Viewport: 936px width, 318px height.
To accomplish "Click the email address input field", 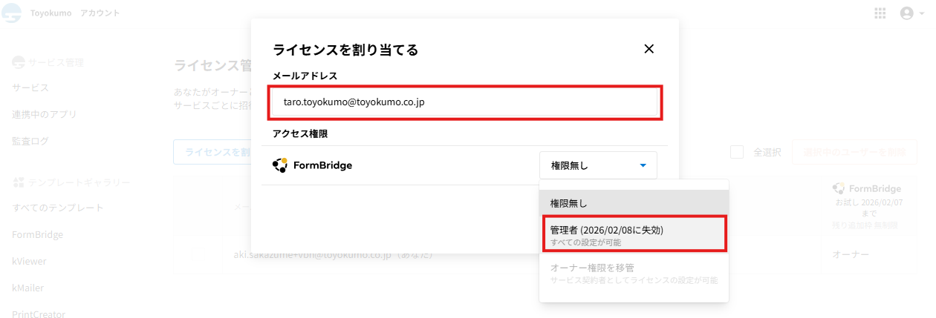I will [465, 102].
